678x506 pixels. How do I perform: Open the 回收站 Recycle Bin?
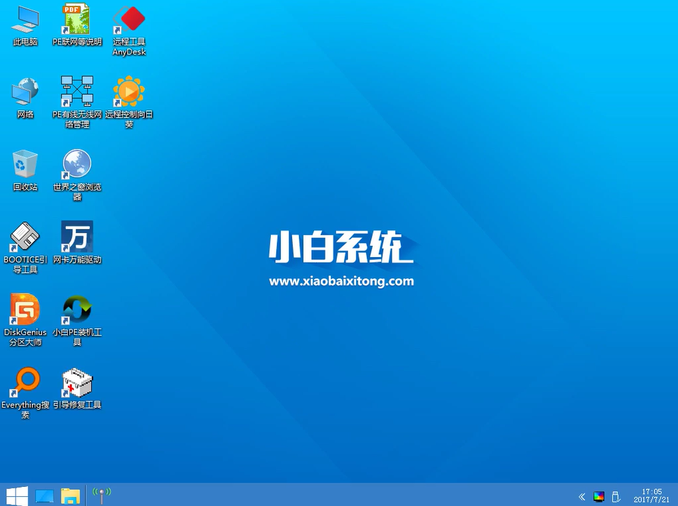tap(25, 164)
